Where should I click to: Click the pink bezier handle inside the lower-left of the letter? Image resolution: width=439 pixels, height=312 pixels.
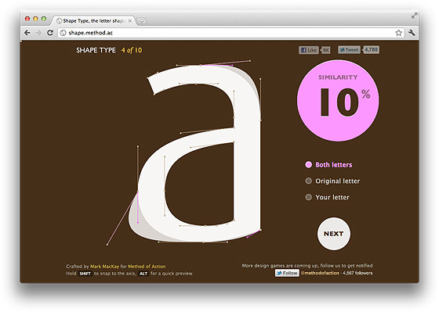[x=138, y=222]
